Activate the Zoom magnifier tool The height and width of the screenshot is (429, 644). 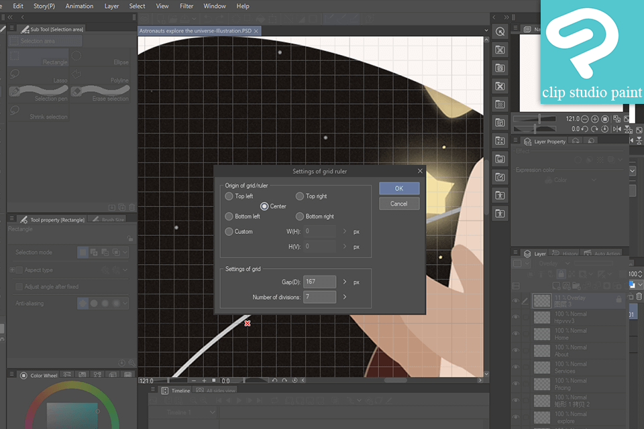click(499, 31)
